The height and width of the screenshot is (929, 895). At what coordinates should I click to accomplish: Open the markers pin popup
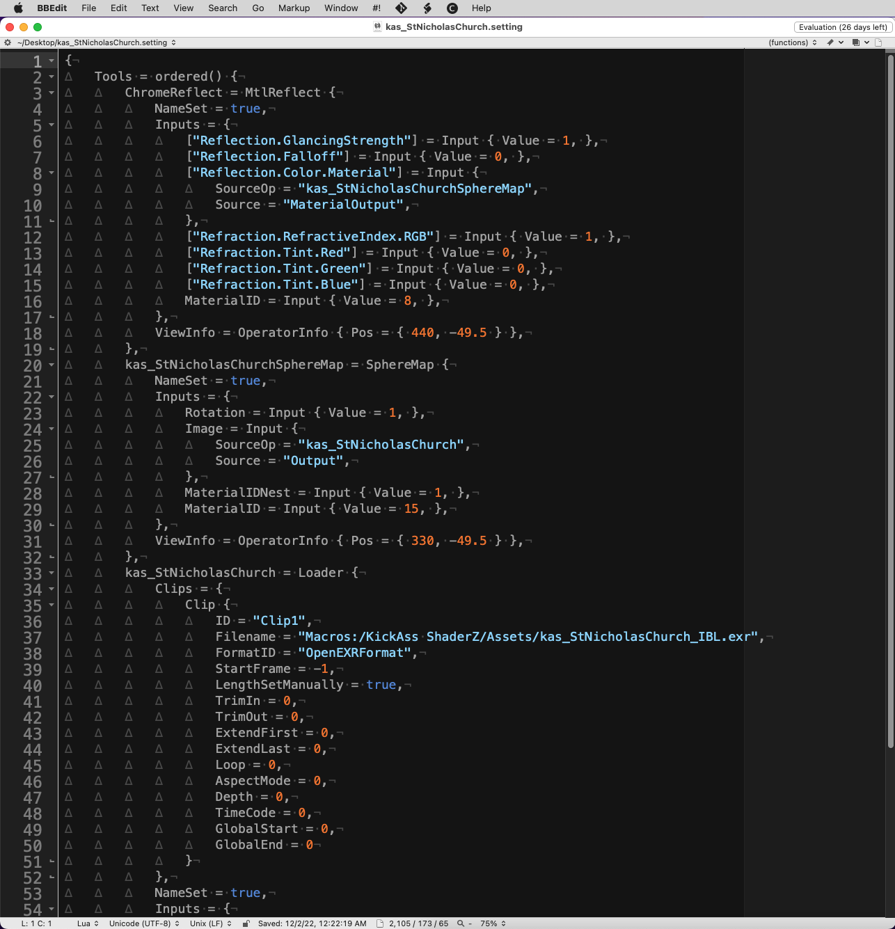click(835, 42)
